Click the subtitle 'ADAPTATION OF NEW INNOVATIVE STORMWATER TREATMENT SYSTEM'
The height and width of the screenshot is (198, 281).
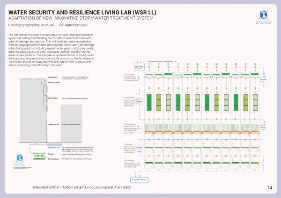pyautogui.click(x=81, y=18)
